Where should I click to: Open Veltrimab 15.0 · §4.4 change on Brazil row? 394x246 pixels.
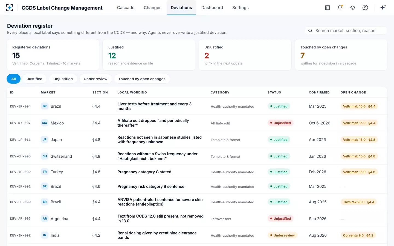[359, 106]
